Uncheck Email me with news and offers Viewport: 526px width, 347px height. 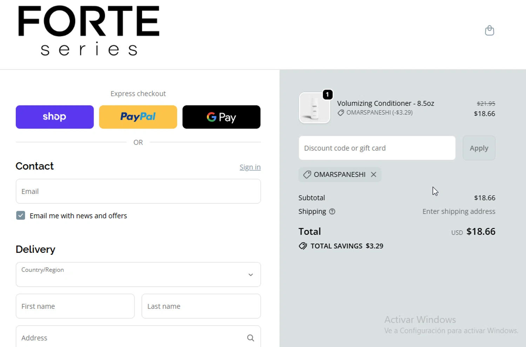tap(21, 215)
